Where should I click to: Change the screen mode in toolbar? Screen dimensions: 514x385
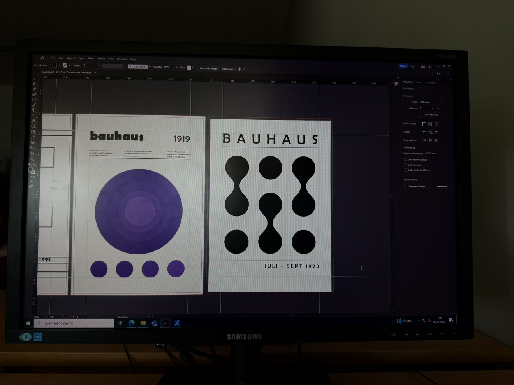click(x=31, y=187)
